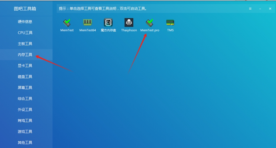This screenshot has width=276, height=148.
Task: Switch to 其他工具 in the sidebar
Action: [25, 143]
